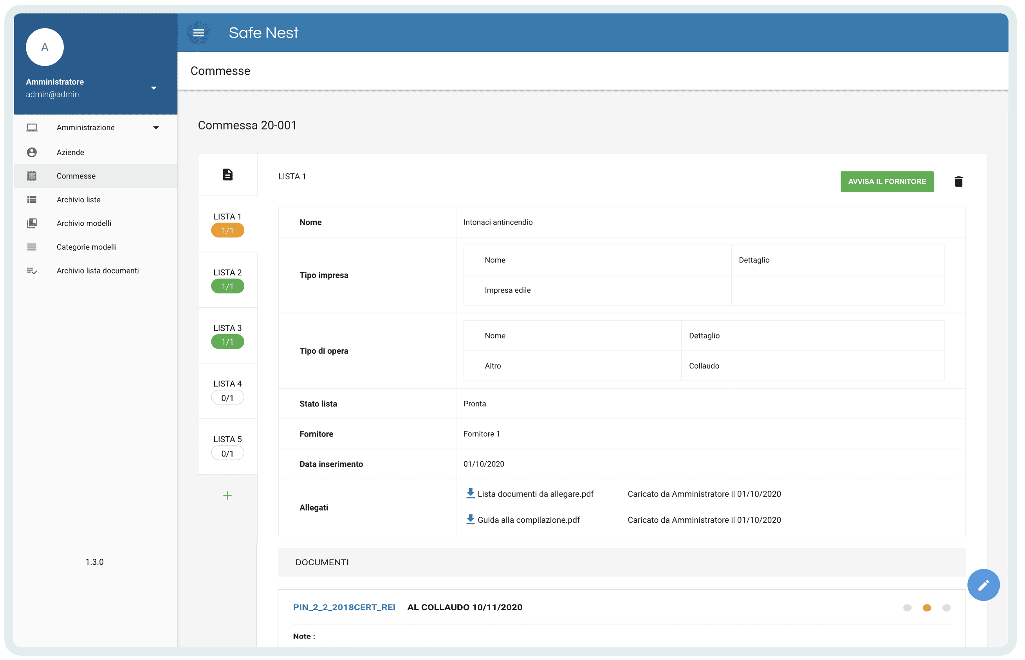Click the Categorie modelli lines icon
Viewport: 1025px width, 660px height.
(x=32, y=247)
